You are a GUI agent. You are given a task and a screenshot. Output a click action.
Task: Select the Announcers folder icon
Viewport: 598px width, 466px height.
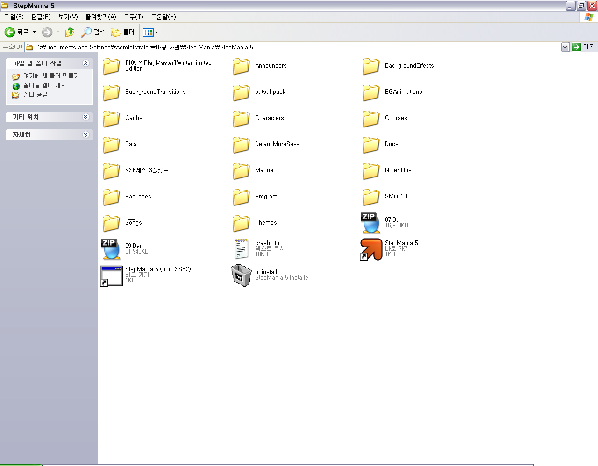(241, 66)
